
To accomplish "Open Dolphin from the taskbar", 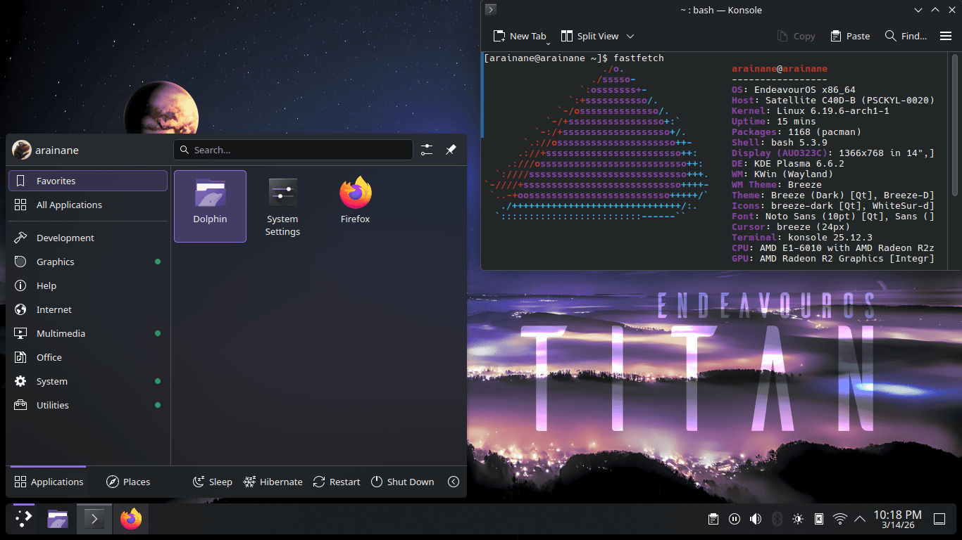I will coord(58,520).
